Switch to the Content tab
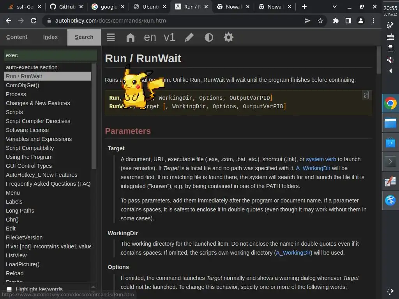The image size is (399, 299). (x=17, y=37)
